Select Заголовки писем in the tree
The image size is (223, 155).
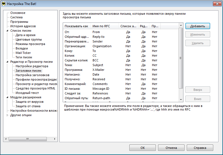(x=28, y=71)
